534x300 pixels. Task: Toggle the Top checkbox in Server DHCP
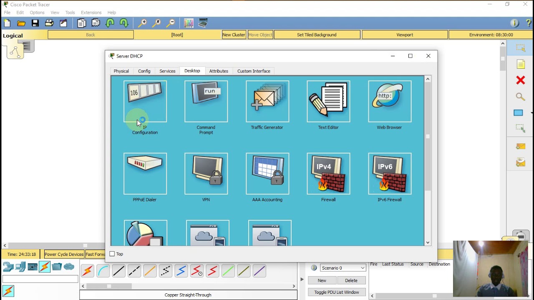click(x=112, y=254)
